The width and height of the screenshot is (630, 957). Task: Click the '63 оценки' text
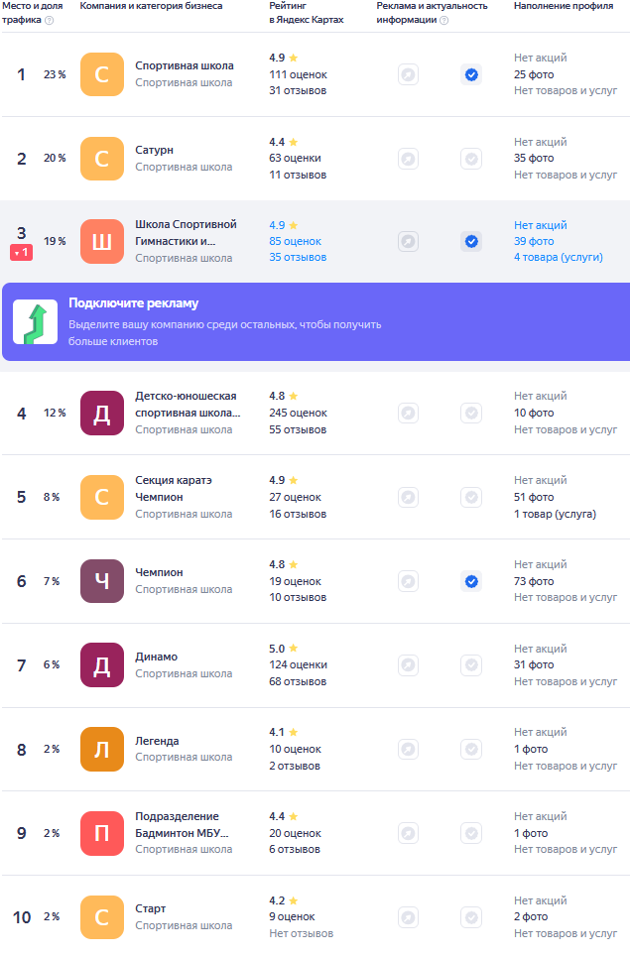pyautogui.click(x=295, y=158)
